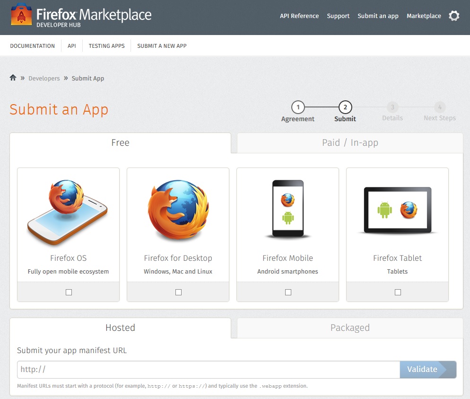Click the DEVELOPER HUB subtitle text
Viewport: 470px width, 399px height.
pyautogui.click(x=59, y=25)
